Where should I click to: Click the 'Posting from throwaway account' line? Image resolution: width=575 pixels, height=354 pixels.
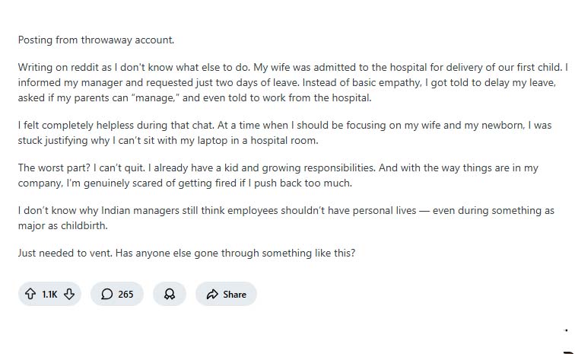[96, 40]
